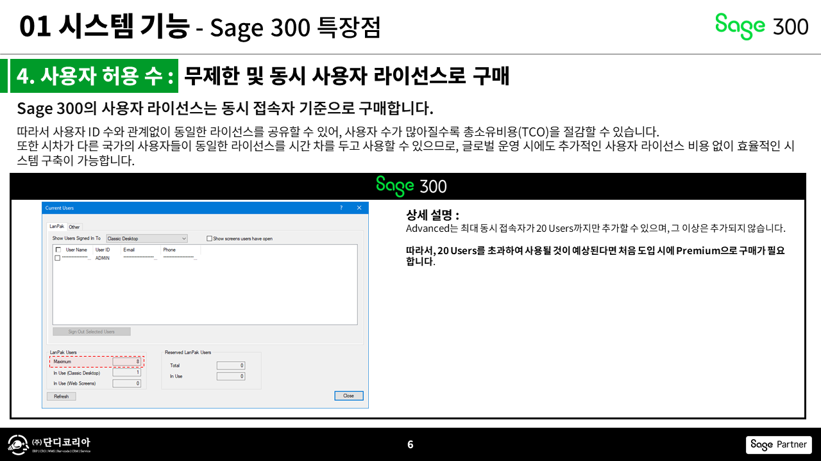
Task: Click the Sage 300 logo in the black banner
Action: coord(411,186)
